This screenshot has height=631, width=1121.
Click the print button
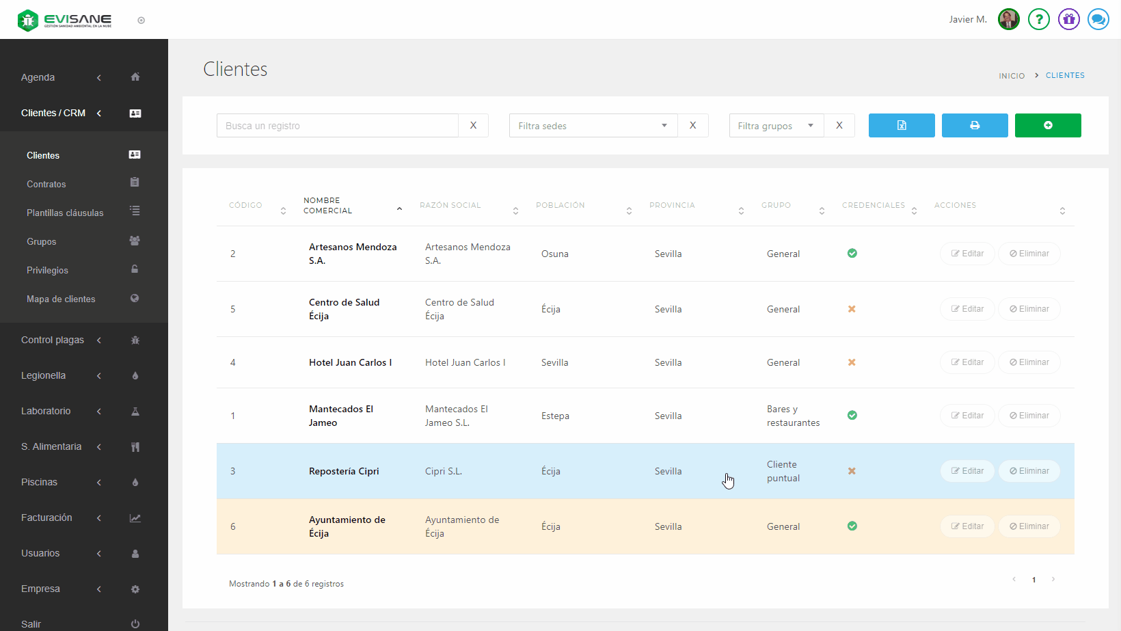click(974, 125)
